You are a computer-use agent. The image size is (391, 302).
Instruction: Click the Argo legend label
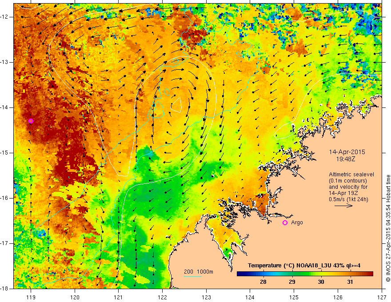tap(297, 223)
